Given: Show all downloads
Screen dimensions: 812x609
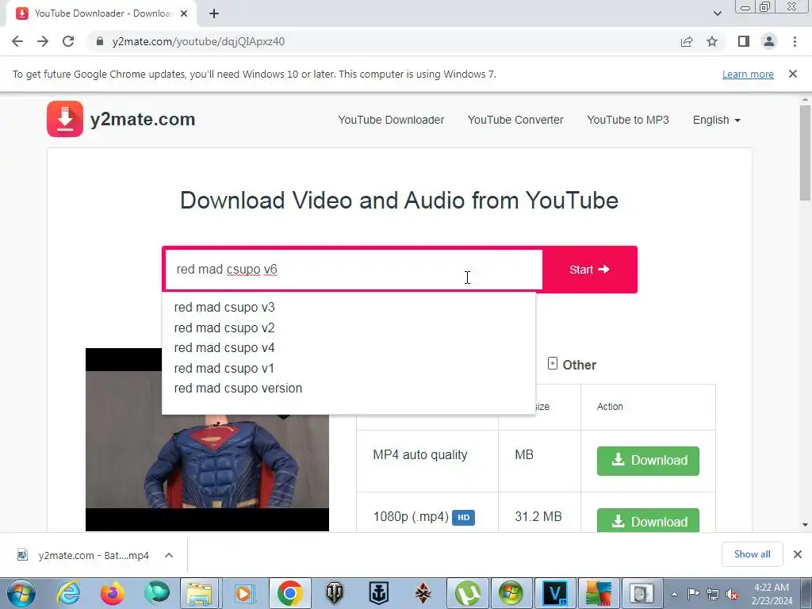Looking at the screenshot, I should [752, 554].
